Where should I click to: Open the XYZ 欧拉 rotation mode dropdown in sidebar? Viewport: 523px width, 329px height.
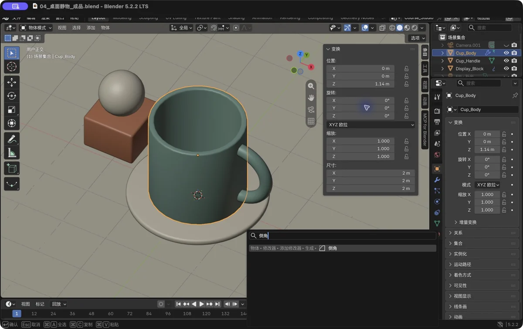click(371, 125)
